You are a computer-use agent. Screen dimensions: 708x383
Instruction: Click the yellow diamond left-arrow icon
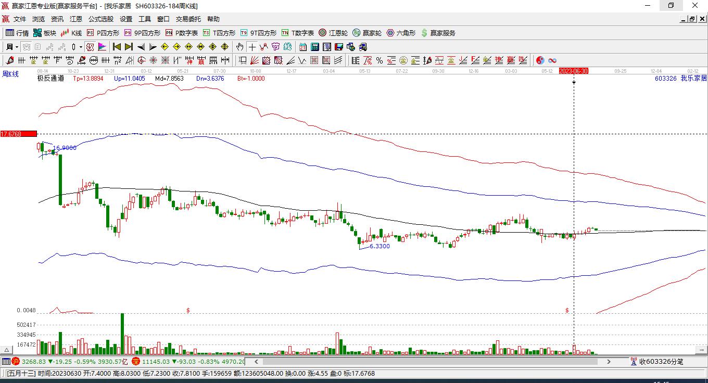[165, 47]
